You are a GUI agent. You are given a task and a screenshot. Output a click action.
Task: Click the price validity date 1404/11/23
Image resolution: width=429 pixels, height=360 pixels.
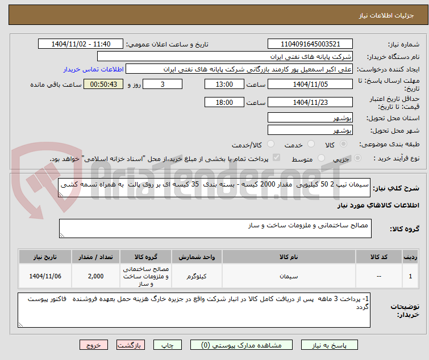pos(310,103)
